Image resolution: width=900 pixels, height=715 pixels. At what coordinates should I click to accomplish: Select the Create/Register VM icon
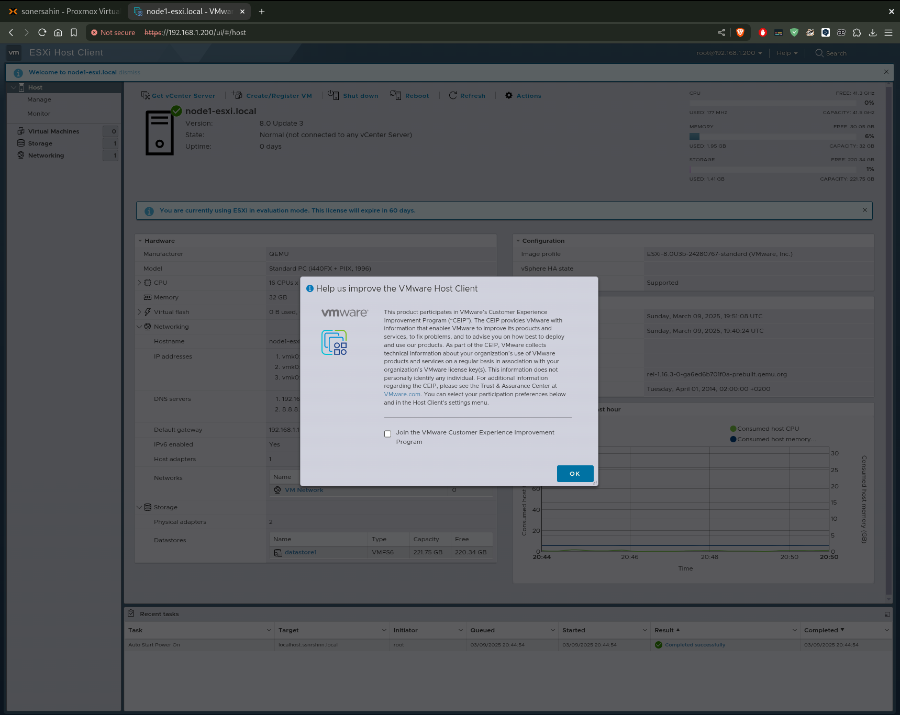point(237,95)
